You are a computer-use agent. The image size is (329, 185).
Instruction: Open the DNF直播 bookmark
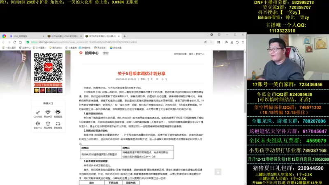point(39,48)
